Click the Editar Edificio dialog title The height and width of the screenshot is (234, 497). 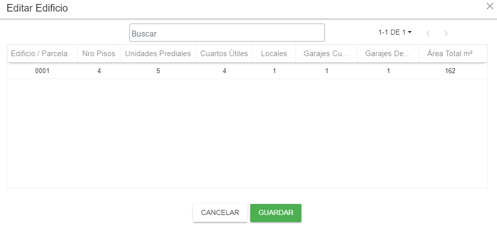pyautogui.click(x=37, y=8)
